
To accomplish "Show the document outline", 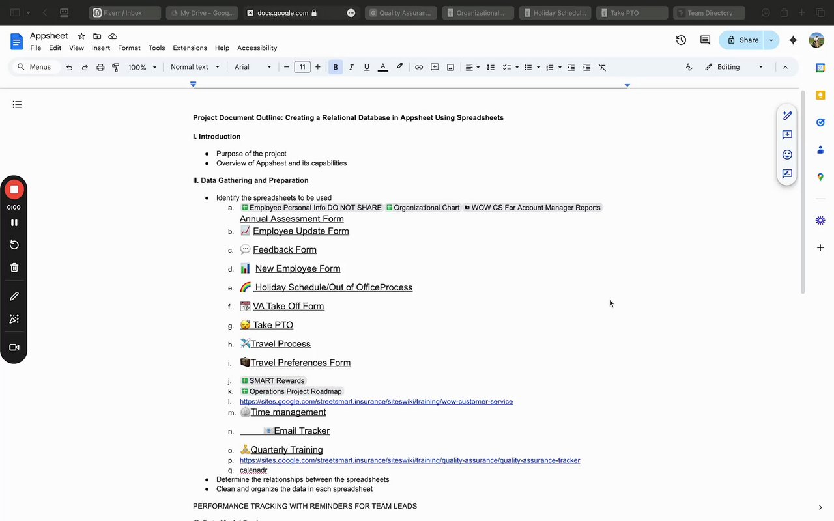I will 17,104.
